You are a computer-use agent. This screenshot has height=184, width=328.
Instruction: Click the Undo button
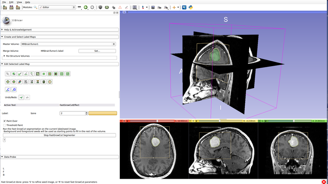21,98
